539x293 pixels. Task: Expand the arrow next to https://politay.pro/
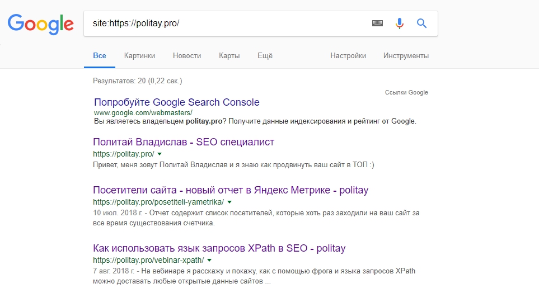tap(160, 154)
